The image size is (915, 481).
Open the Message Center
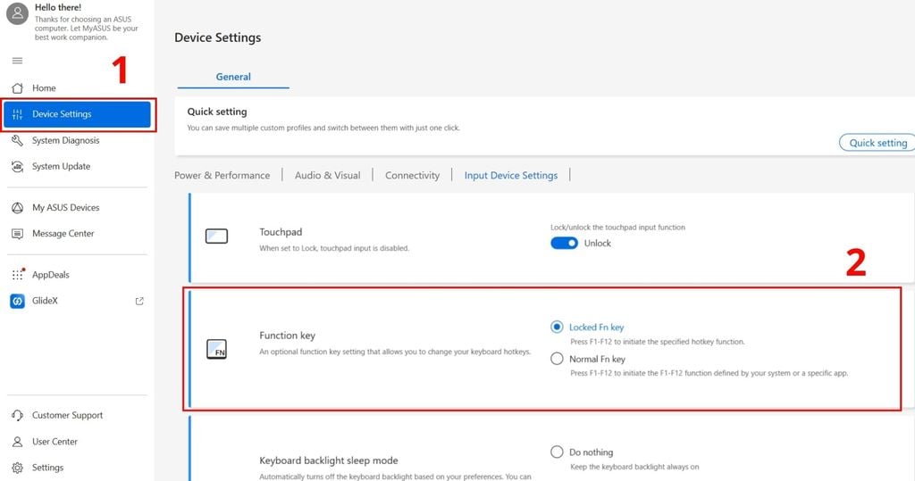point(63,234)
